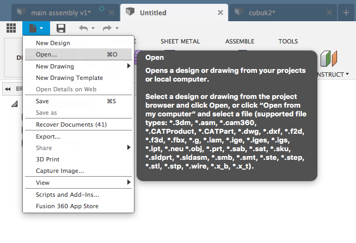Open the Sheet Metal ribbon tab
356x243 pixels.
[x=180, y=41]
